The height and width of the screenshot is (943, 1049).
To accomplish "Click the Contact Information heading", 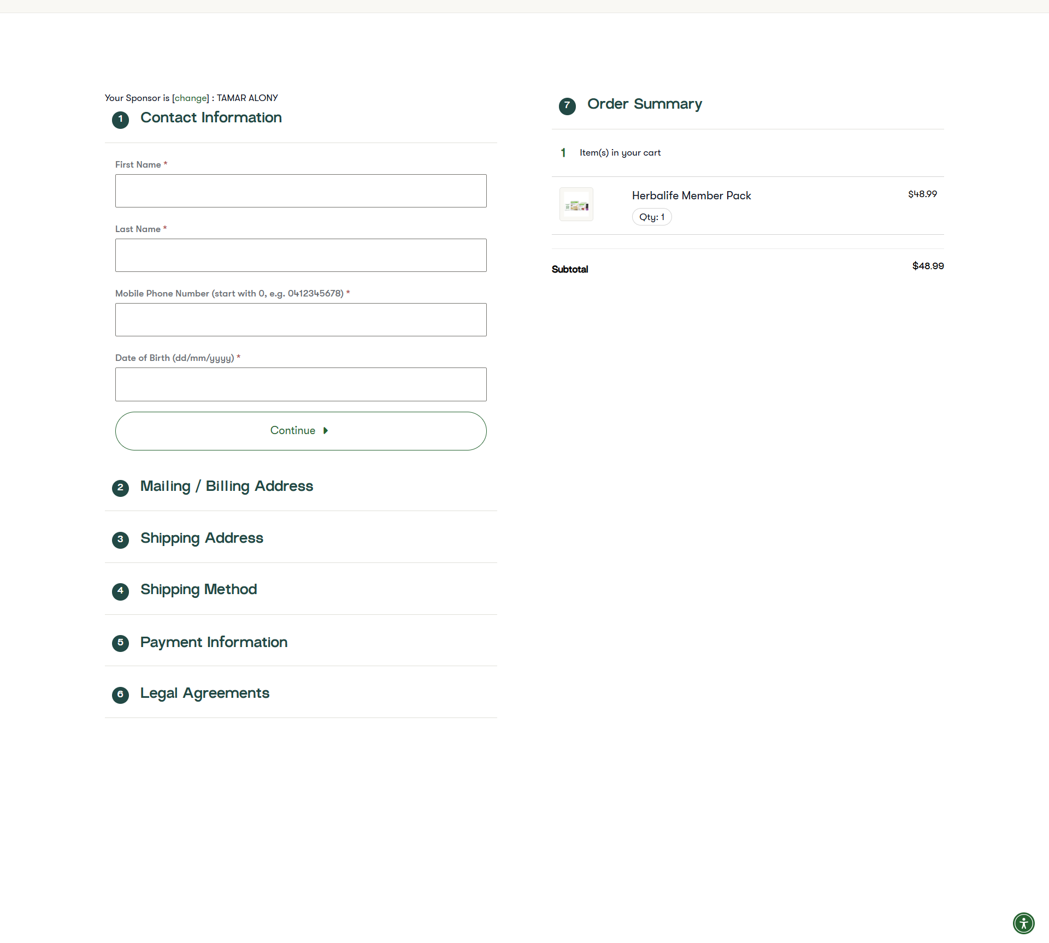I will point(211,117).
